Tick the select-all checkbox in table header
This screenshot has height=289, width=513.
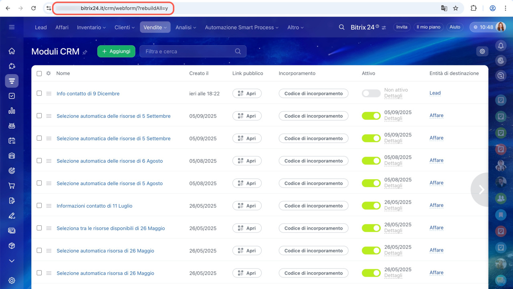point(39,73)
